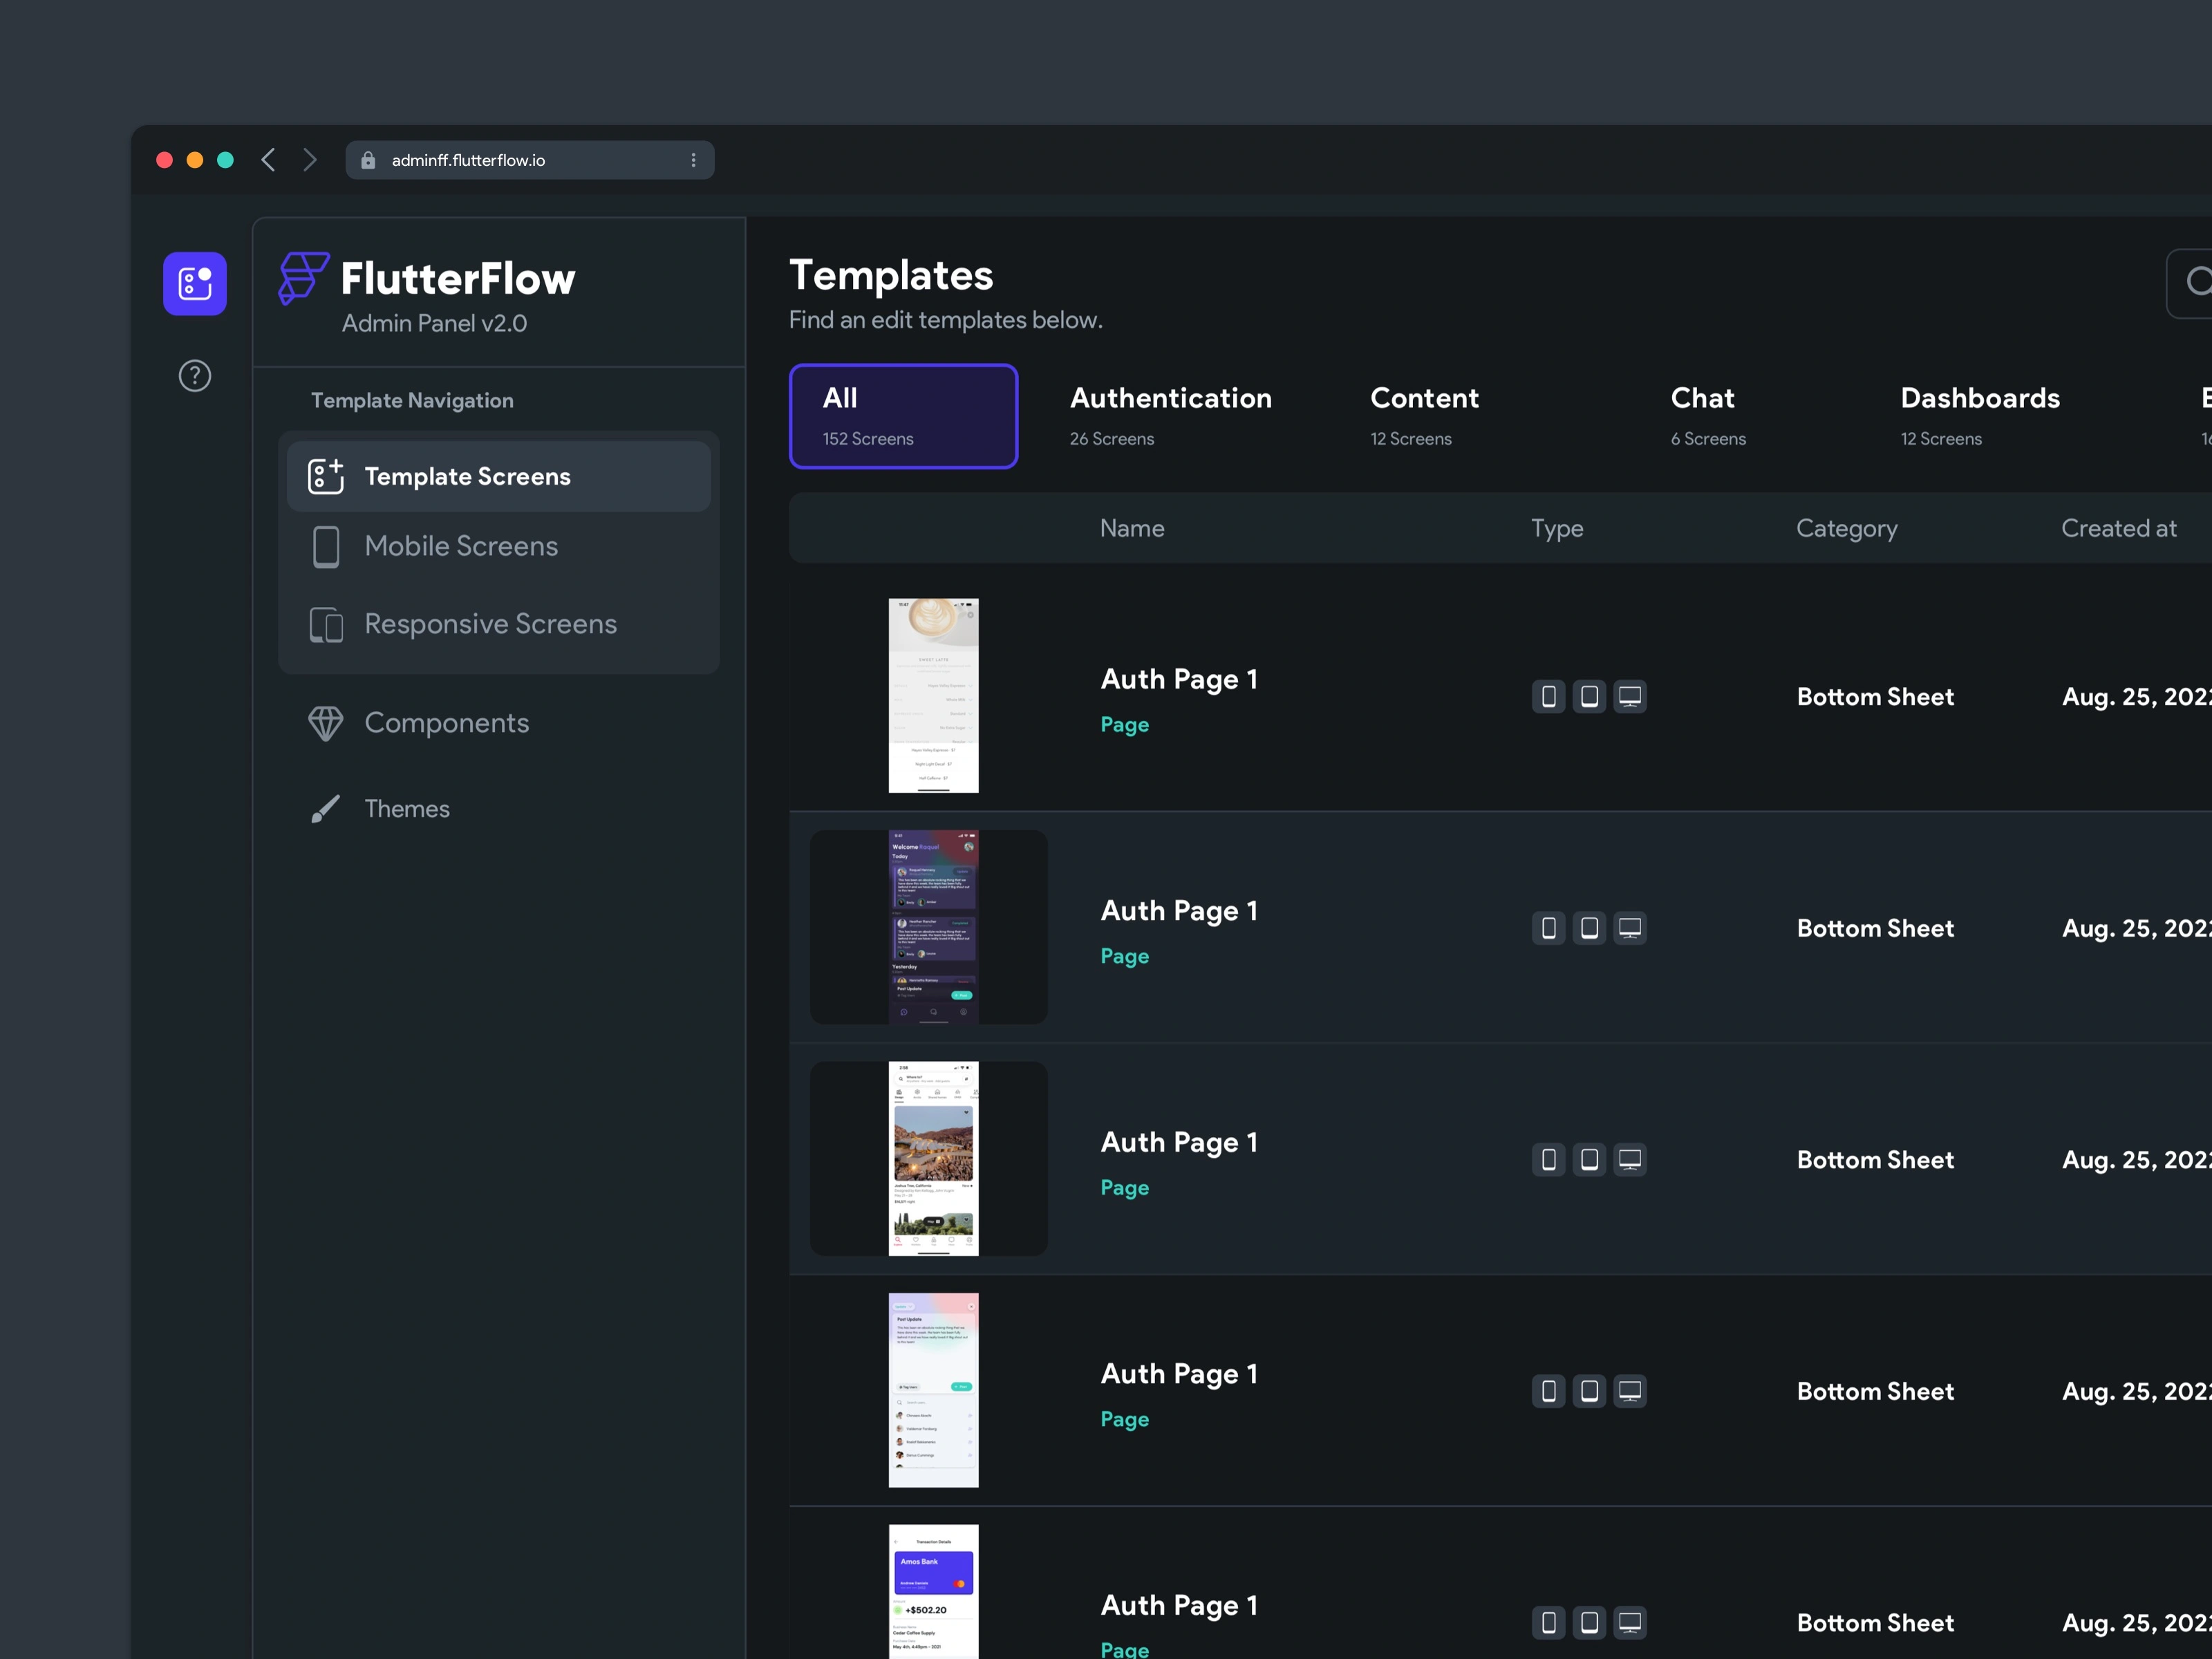Click the Name column header
Image resolution: width=2212 pixels, height=1659 pixels.
pos(1132,529)
